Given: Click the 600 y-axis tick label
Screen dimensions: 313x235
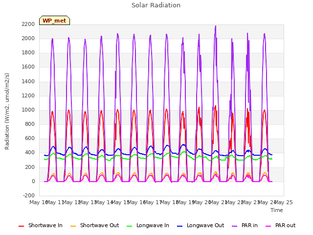Looking at the screenshot, I should 30,138.
